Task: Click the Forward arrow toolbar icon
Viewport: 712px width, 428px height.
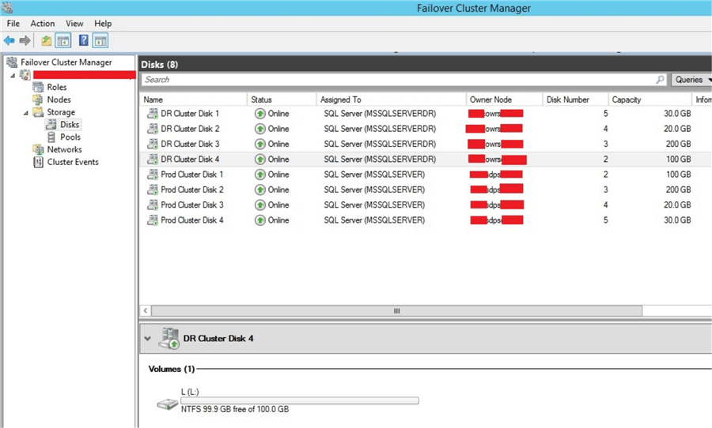Action: [x=25, y=41]
